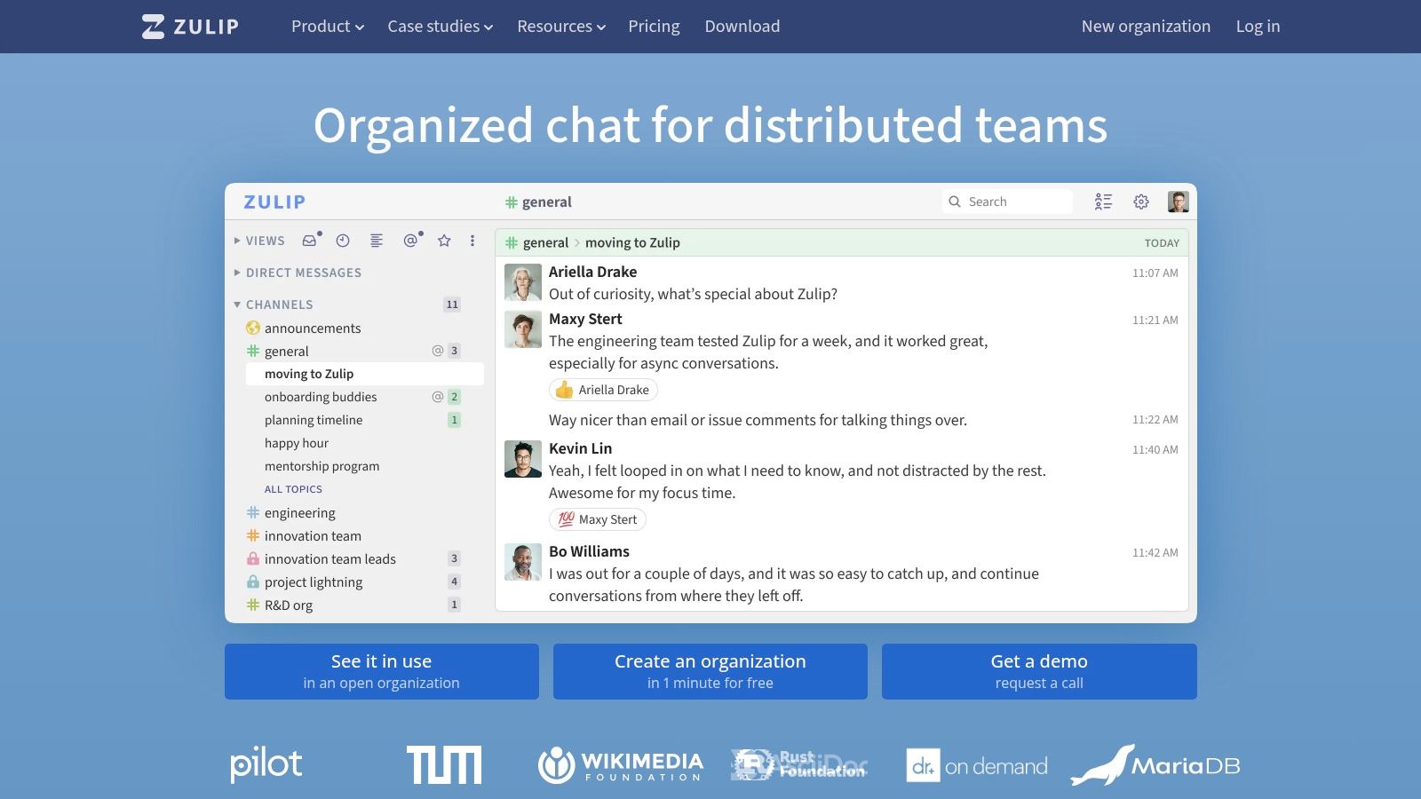Image resolution: width=1421 pixels, height=799 pixels.
Task: Open the announcements channel
Action: pos(313,328)
